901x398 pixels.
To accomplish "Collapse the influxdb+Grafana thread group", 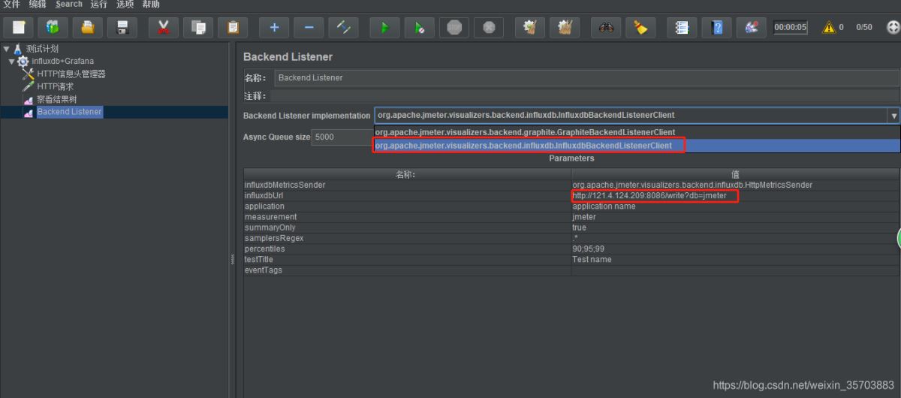I will pyautogui.click(x=12, y=62).
